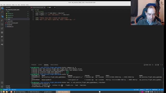Click the UTF-8 encoding in status bar
The height and width of the screenshot is (93, 166).
pos(147,90)
